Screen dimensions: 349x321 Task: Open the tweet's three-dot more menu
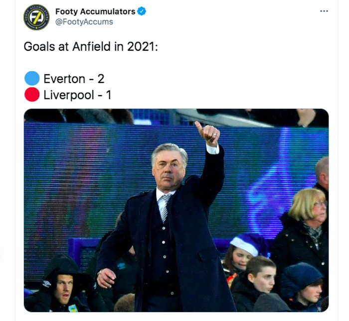pos(324,11)
